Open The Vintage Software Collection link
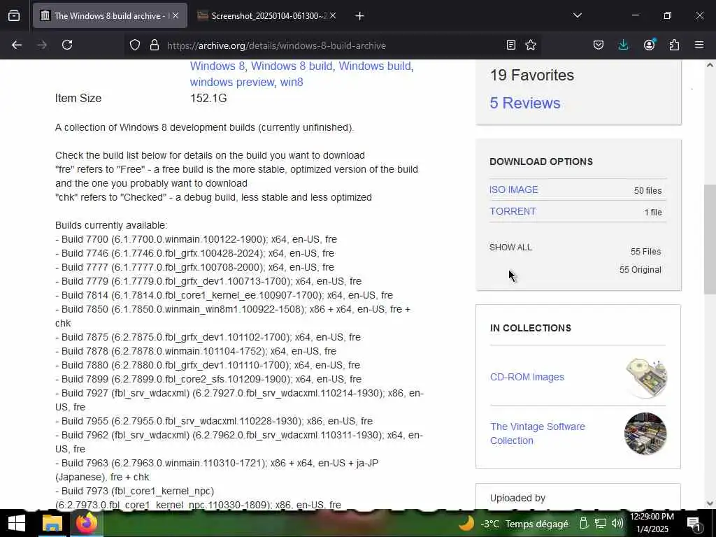This screenshot has height=537, width=716. click(x=538, y=434)
